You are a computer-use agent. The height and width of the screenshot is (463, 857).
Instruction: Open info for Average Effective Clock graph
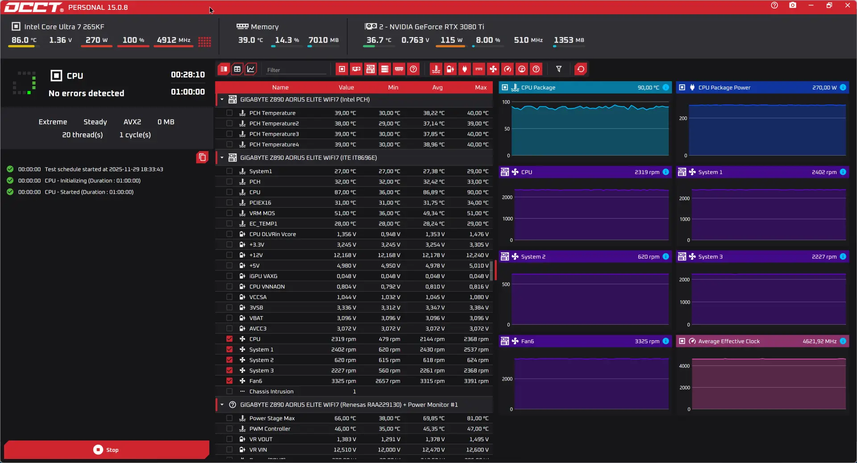coord(843,341)
